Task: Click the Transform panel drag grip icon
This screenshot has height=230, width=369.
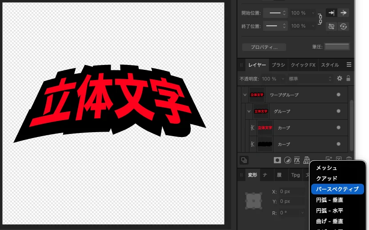Action: pyautogui.click(x=241, y=175)
